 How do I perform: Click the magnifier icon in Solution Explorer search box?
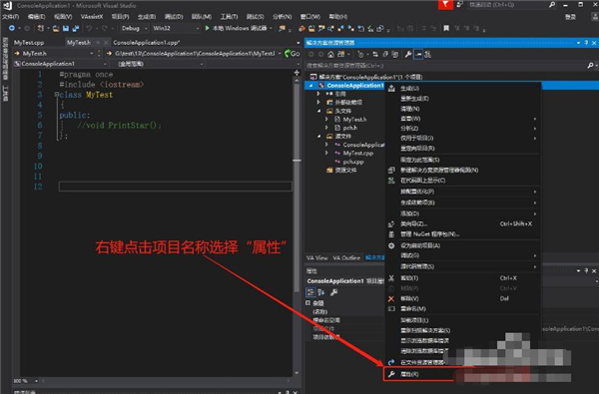590,66
